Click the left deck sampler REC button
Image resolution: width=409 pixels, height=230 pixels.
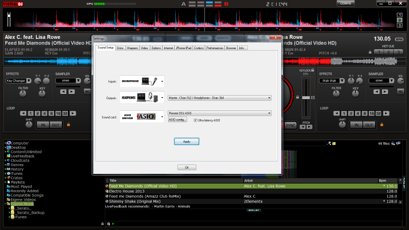pyautogui.click(x=87, y=91)
